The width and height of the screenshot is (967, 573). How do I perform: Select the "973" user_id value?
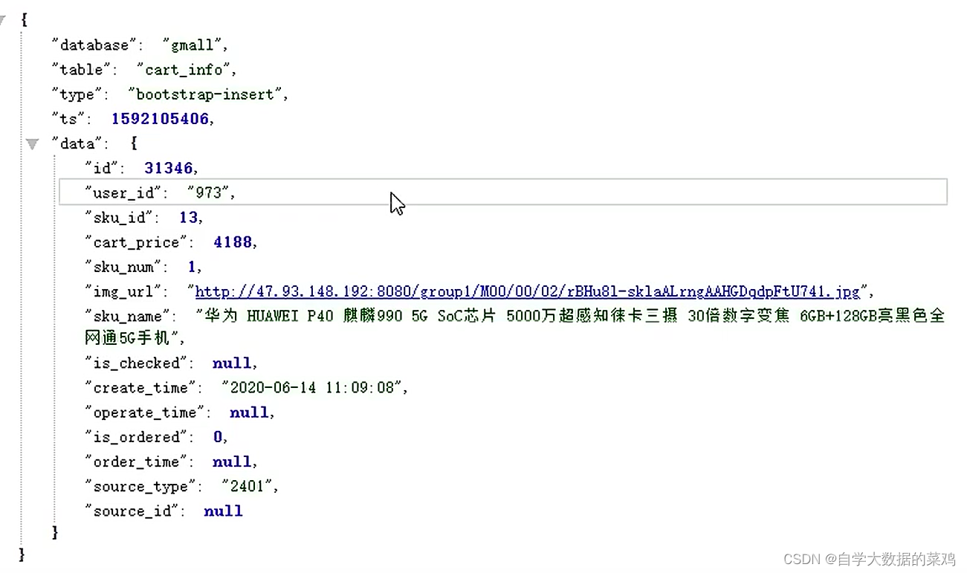click(x=208, y=192)
